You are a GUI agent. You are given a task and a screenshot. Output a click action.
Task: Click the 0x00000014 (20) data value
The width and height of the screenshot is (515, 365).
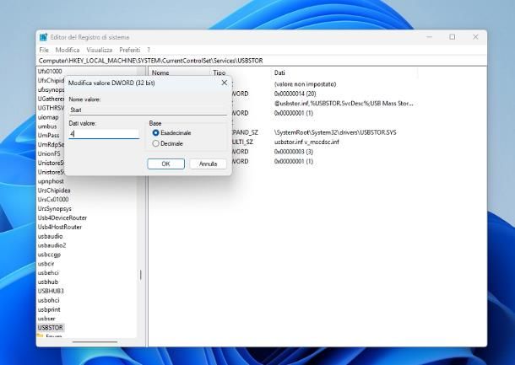click(295, 94)
